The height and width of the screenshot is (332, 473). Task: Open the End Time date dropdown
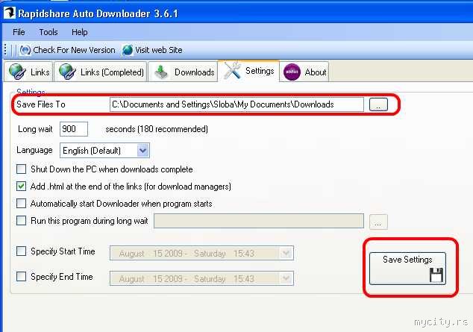point(286,278)
